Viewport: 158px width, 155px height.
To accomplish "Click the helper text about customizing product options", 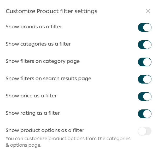I will pos(68,138).
